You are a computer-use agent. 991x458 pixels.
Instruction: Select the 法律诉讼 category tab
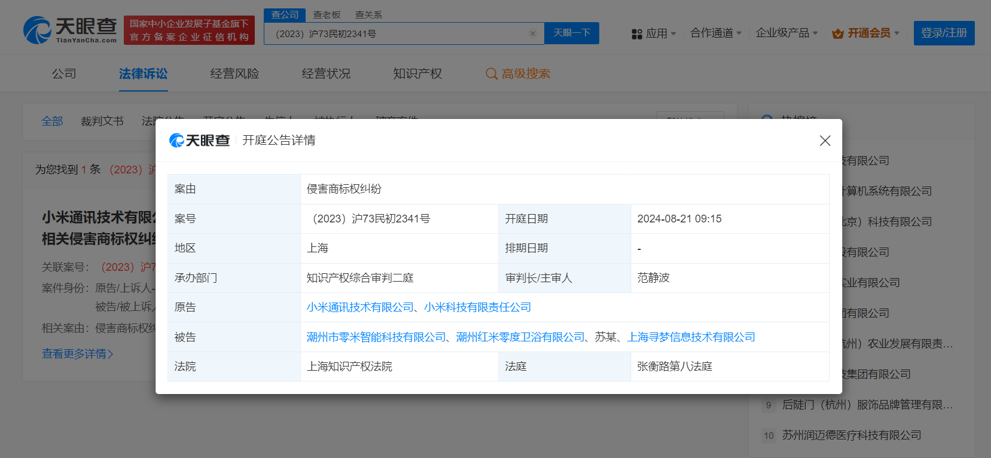(143, 74)
